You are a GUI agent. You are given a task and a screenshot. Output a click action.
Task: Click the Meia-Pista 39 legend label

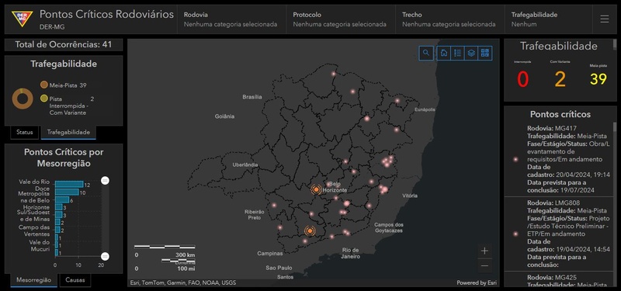68,85
